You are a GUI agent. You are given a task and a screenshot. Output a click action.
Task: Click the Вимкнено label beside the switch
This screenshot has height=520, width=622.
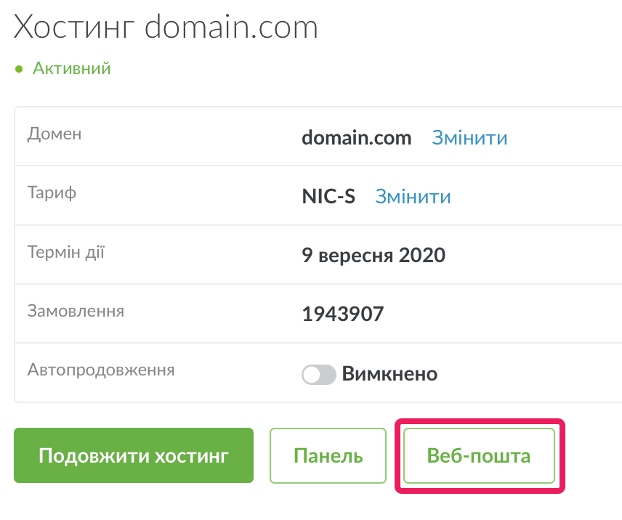(389, 374)
